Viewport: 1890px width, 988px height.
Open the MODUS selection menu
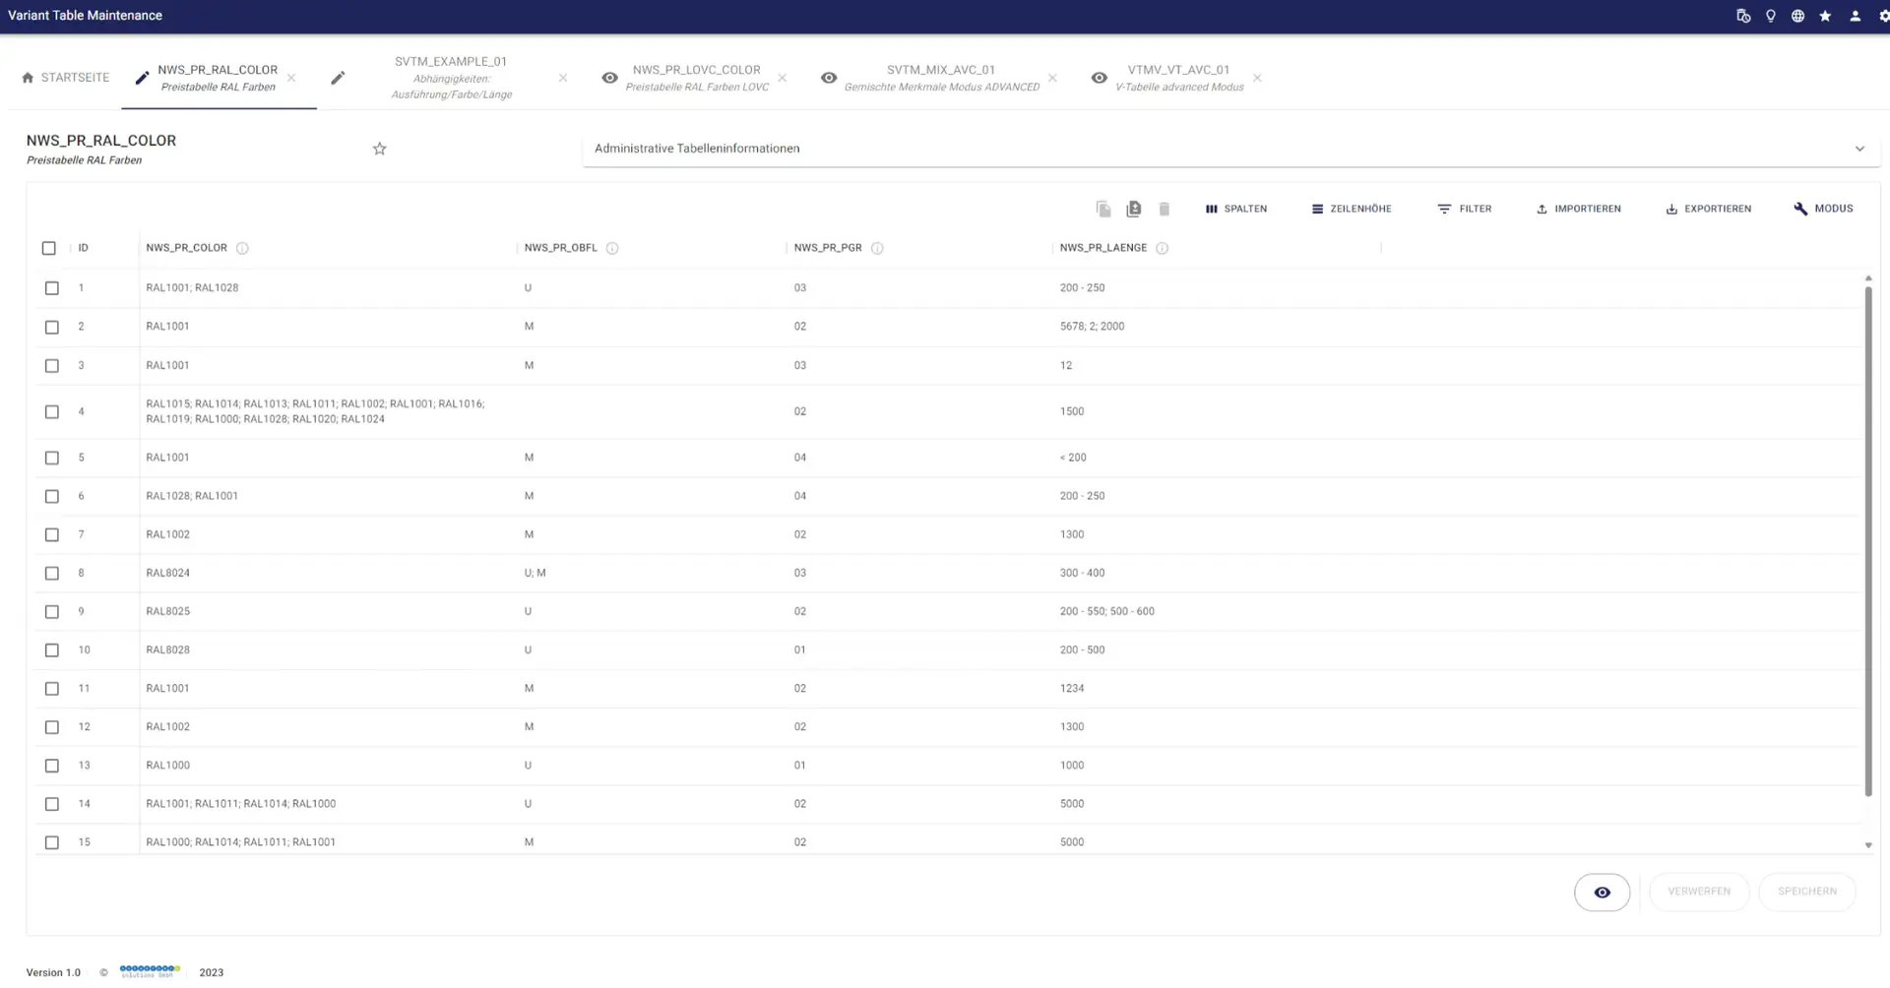click(x=1822, y=208)
